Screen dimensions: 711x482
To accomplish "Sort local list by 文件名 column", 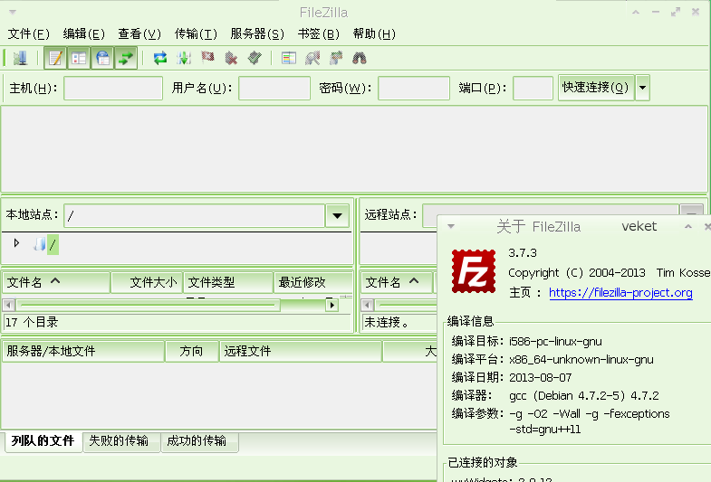I will (56, 282).
